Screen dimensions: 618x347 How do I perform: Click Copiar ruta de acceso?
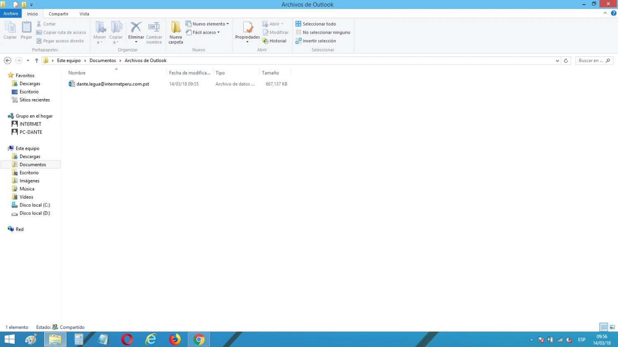[x=61, y=32]
